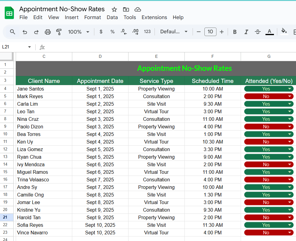Expand the name box dropdown arrow

tap(29, 47)
